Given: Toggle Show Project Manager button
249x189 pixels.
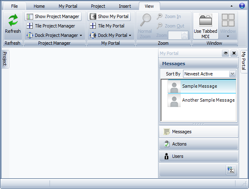Looking at the screenshot, I should coord(53,16).
